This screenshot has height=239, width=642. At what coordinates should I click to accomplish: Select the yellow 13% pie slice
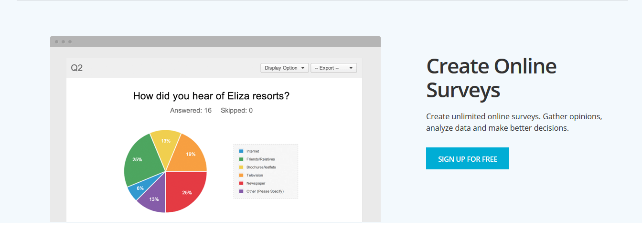pyautogui.click(x=166, y=141)
